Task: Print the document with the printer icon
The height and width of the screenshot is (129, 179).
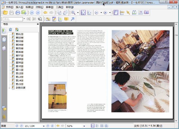Action: [18, 13]
